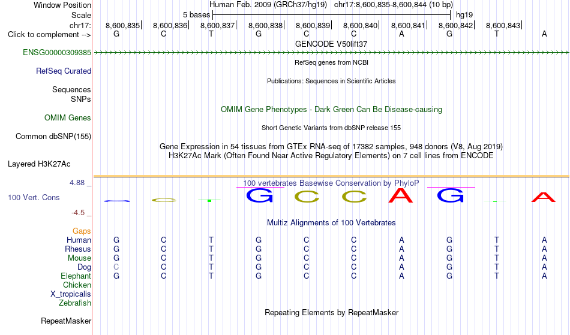Open the 100 Vert. Cons track label
This screenshot has height=335, width=570.
[34, 197]
